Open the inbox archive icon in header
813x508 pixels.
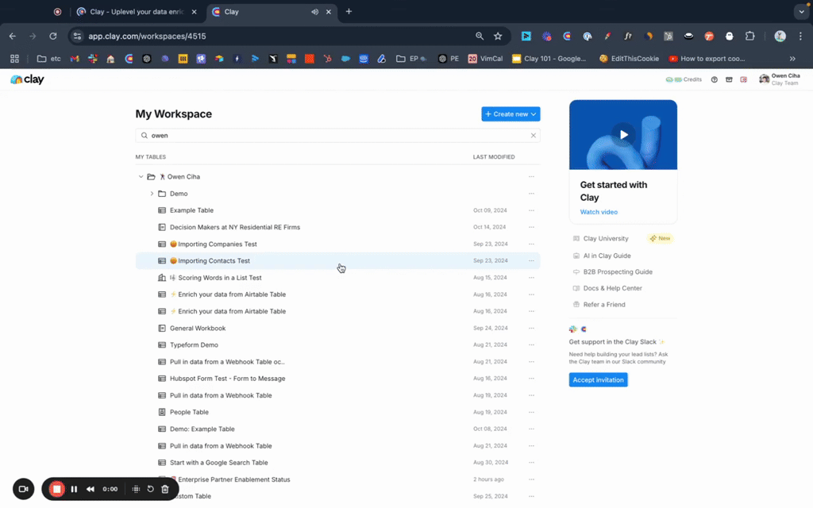coord(729,79)
